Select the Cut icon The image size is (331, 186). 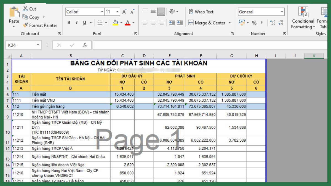pos(25,9)
